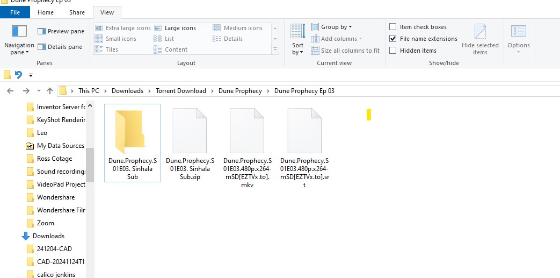The height and width of the screenshot is (278, 560).
Task: Select Inventor Server folder in tree
Action: (56, 107)
